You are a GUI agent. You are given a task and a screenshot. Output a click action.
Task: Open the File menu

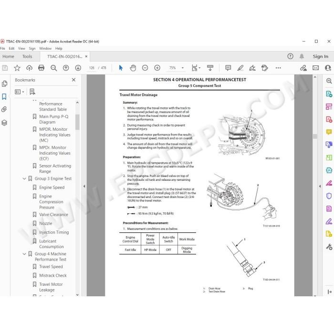point(2,49)
